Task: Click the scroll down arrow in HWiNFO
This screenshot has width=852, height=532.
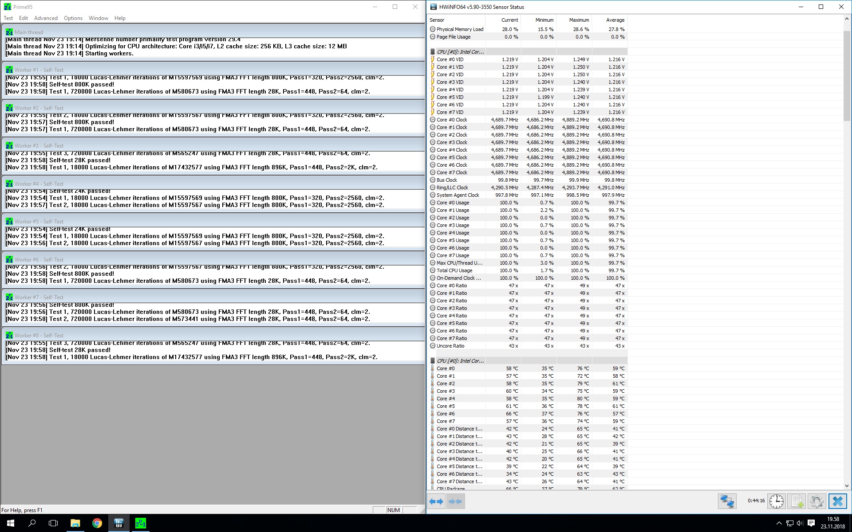Action: [x=847, y=485]
